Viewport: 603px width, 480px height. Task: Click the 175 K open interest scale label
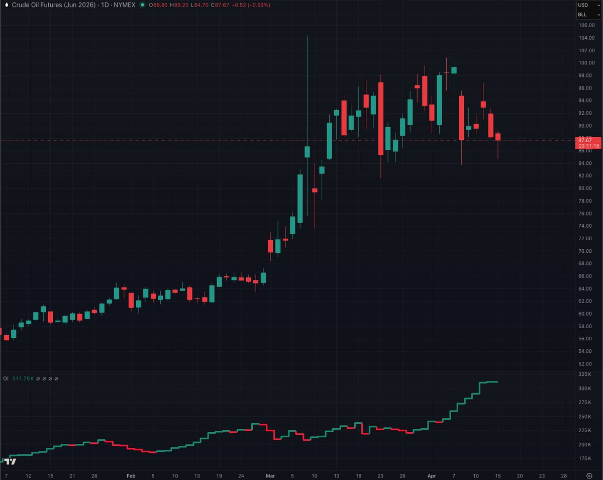[584, 459]
